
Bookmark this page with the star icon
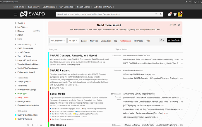[190, 2]
